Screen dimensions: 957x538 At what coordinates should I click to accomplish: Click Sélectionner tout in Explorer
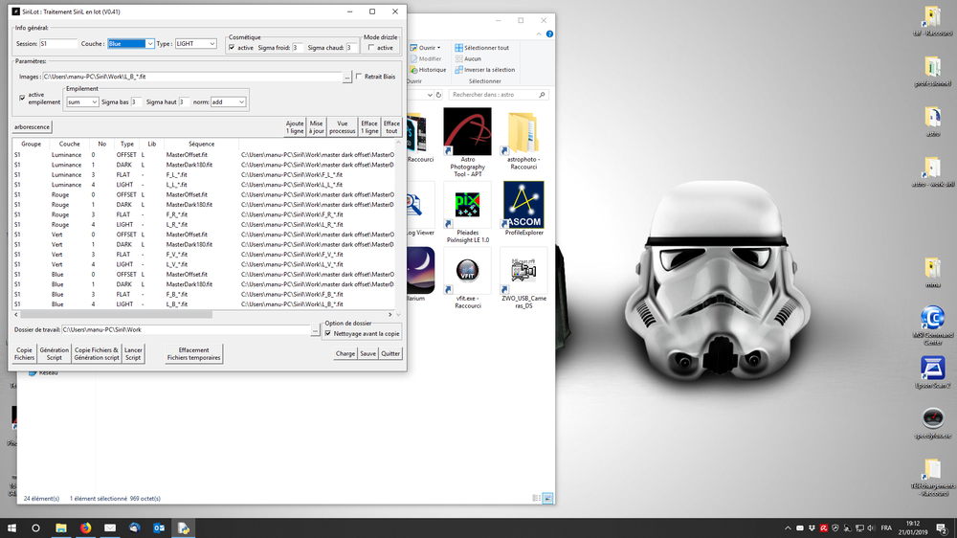pyautogui.click(x=481, y=48)
